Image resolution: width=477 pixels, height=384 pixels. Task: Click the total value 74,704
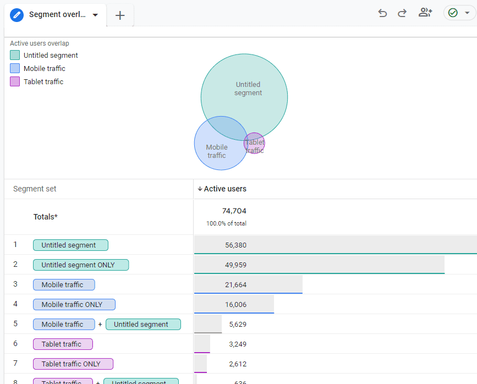pos(234,211)
